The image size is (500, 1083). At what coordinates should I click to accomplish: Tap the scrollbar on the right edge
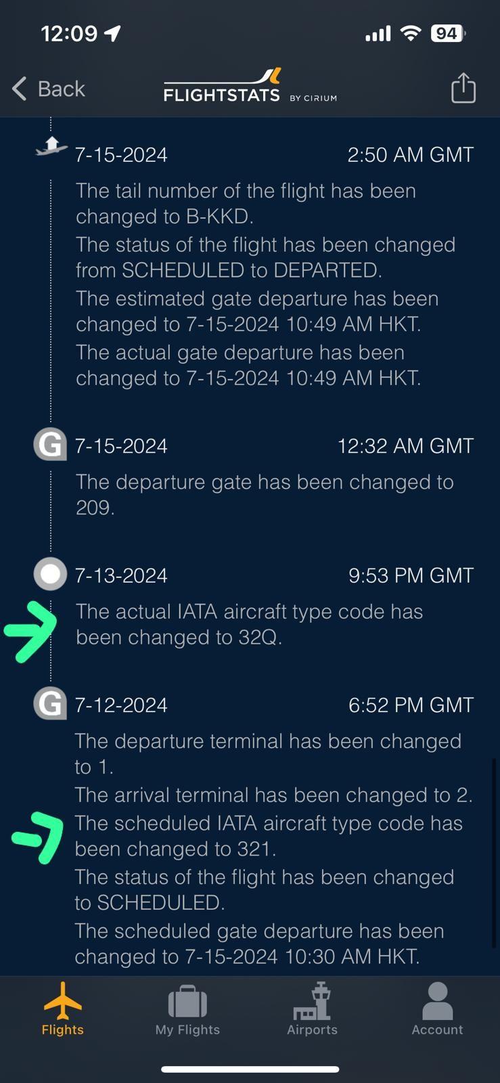pos(495,854)
